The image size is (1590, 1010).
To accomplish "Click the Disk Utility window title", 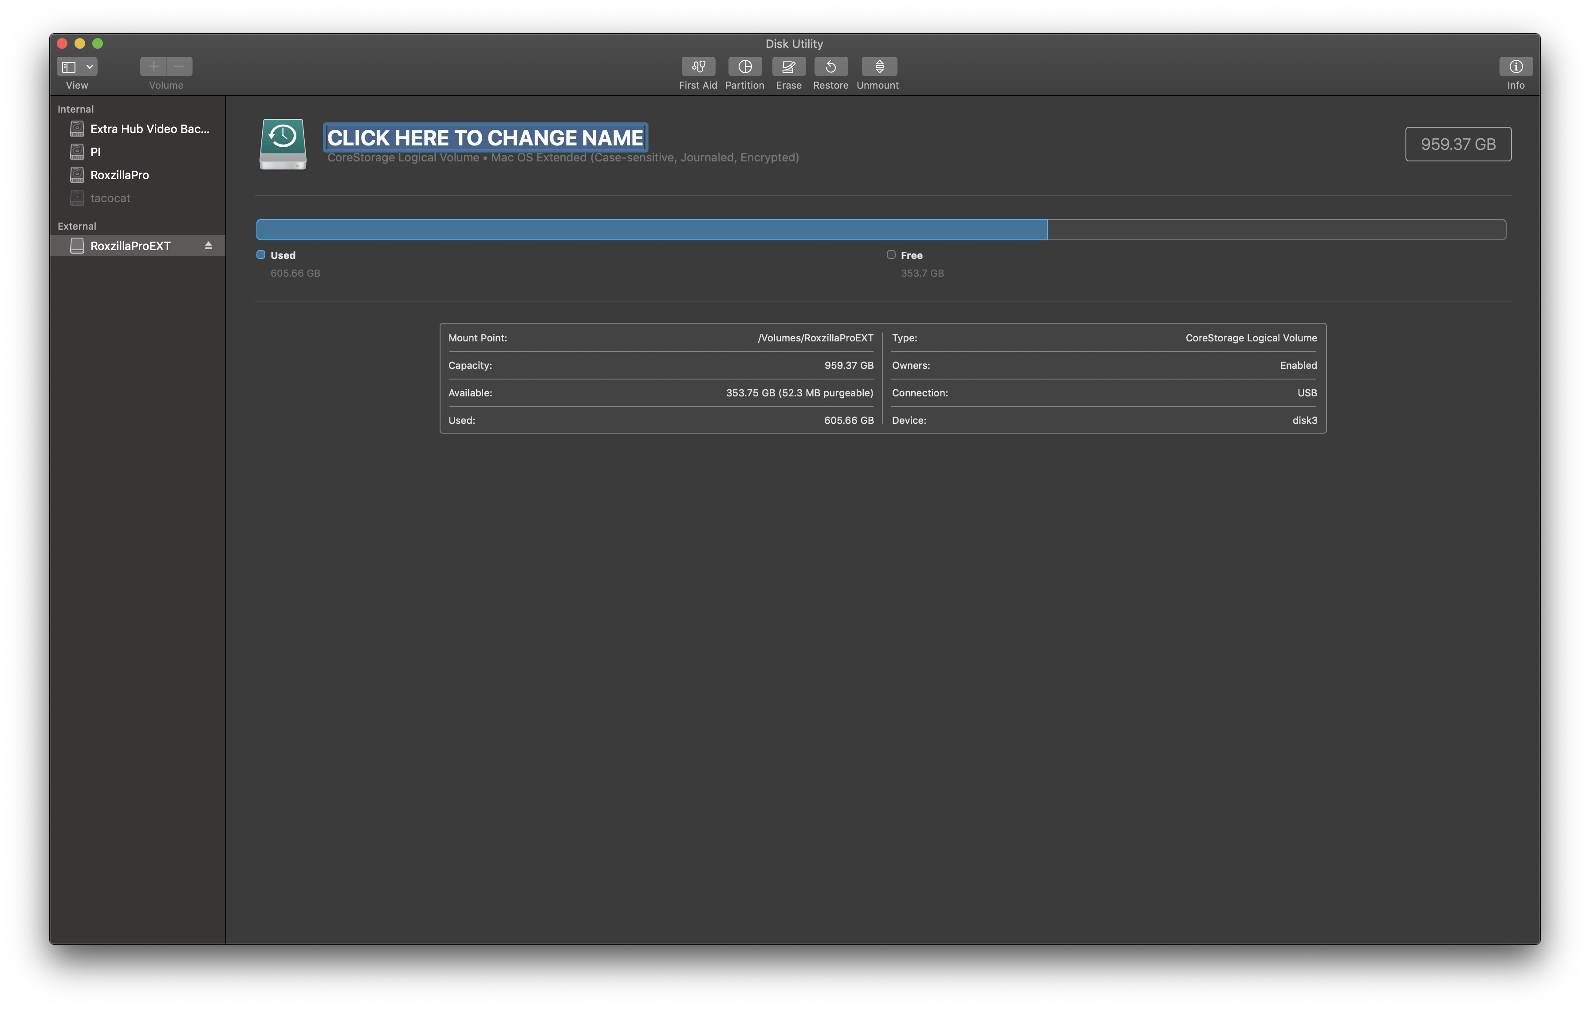I will pyautogui.click(x=794, y=43).
